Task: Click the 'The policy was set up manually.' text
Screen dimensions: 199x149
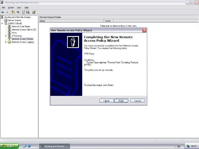Action: tap(99, 70)
